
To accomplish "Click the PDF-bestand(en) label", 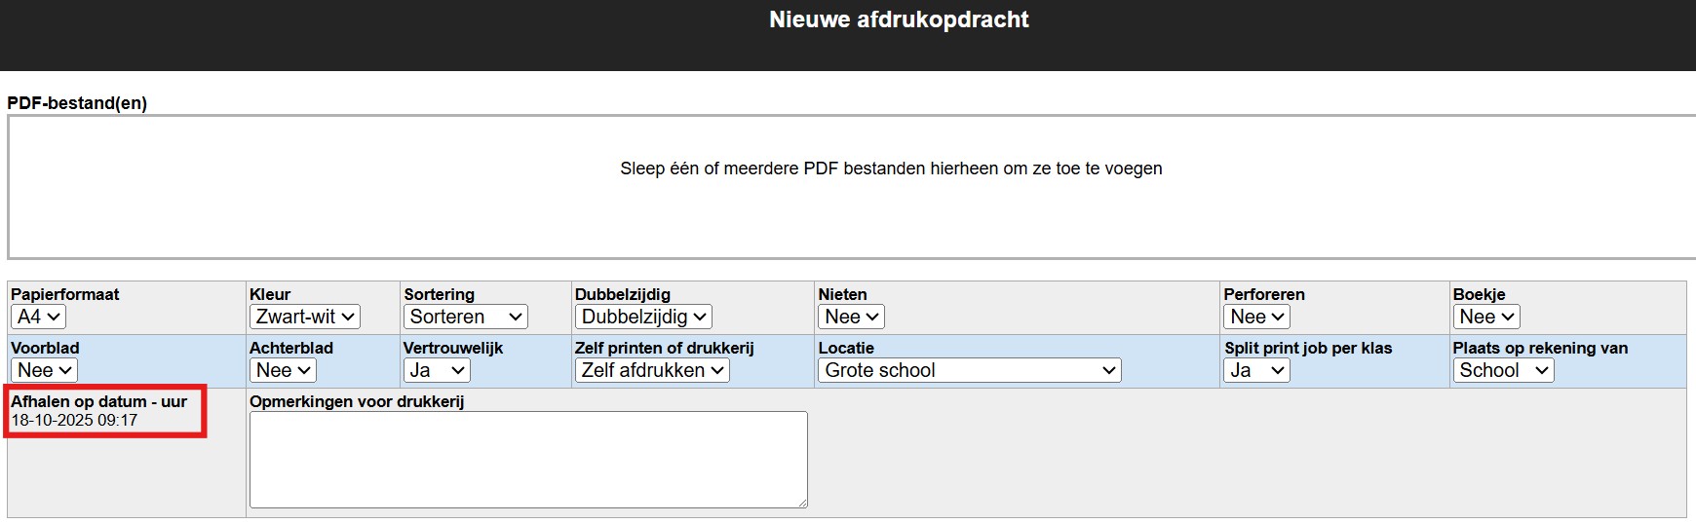I will [77, 103].
